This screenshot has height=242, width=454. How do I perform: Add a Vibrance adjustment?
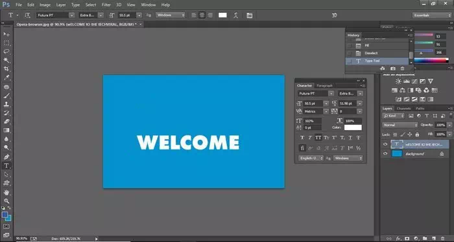click(x=431, y=81)
